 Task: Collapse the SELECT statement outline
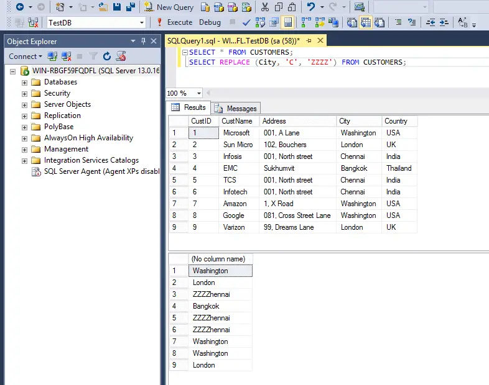[185, 52]
